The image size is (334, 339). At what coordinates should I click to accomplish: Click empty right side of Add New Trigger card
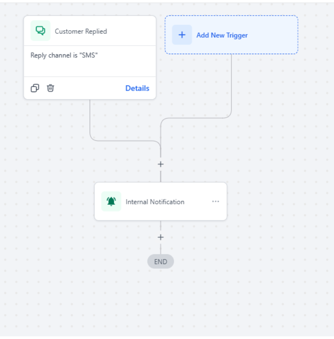(273, 35)
